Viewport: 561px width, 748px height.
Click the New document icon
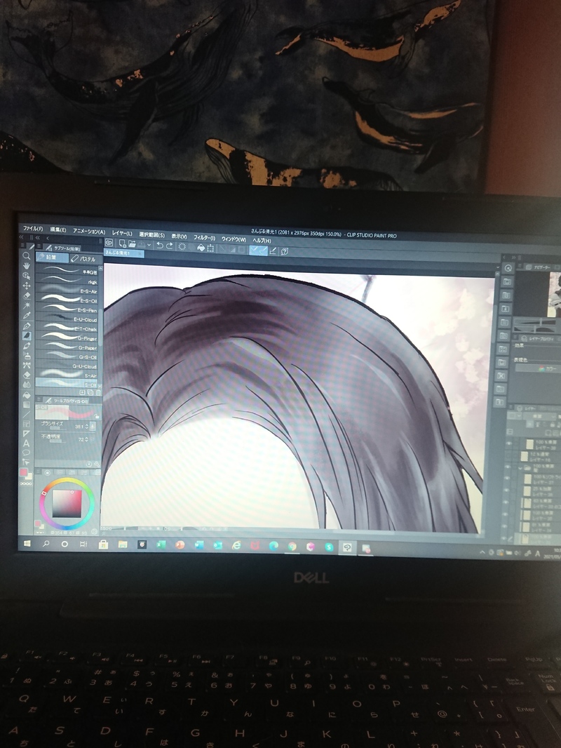(122, 243)
